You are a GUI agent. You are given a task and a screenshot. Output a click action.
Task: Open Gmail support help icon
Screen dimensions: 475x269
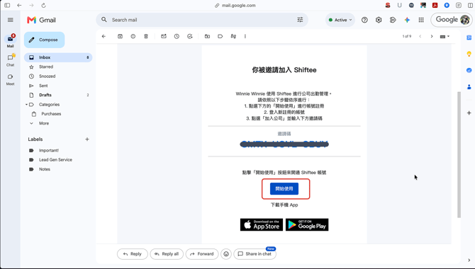click(x=364, y=20)
